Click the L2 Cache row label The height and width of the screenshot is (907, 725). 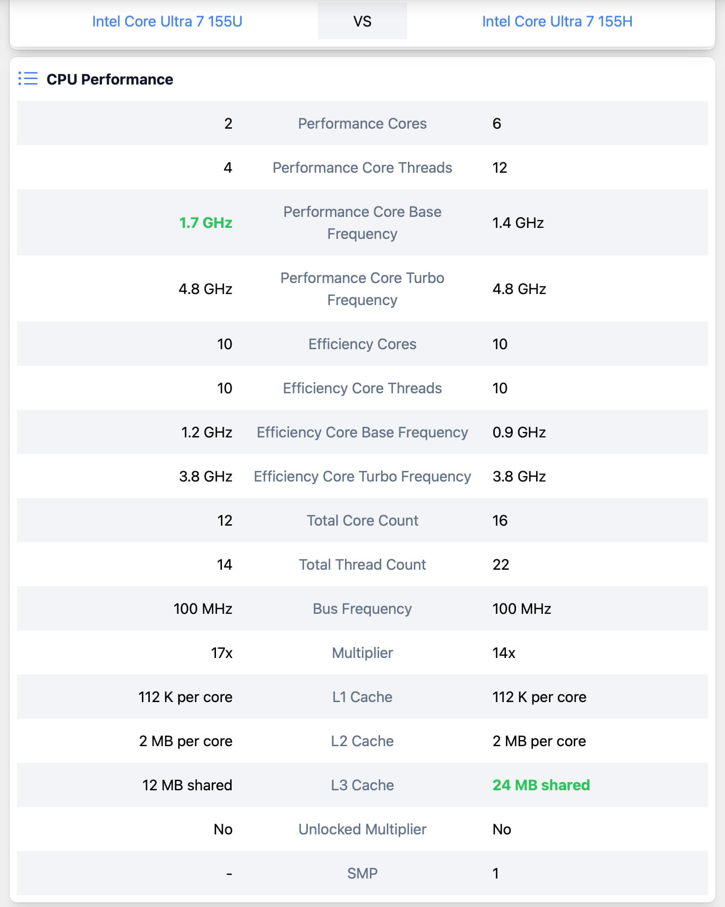(x=362, y=741)
